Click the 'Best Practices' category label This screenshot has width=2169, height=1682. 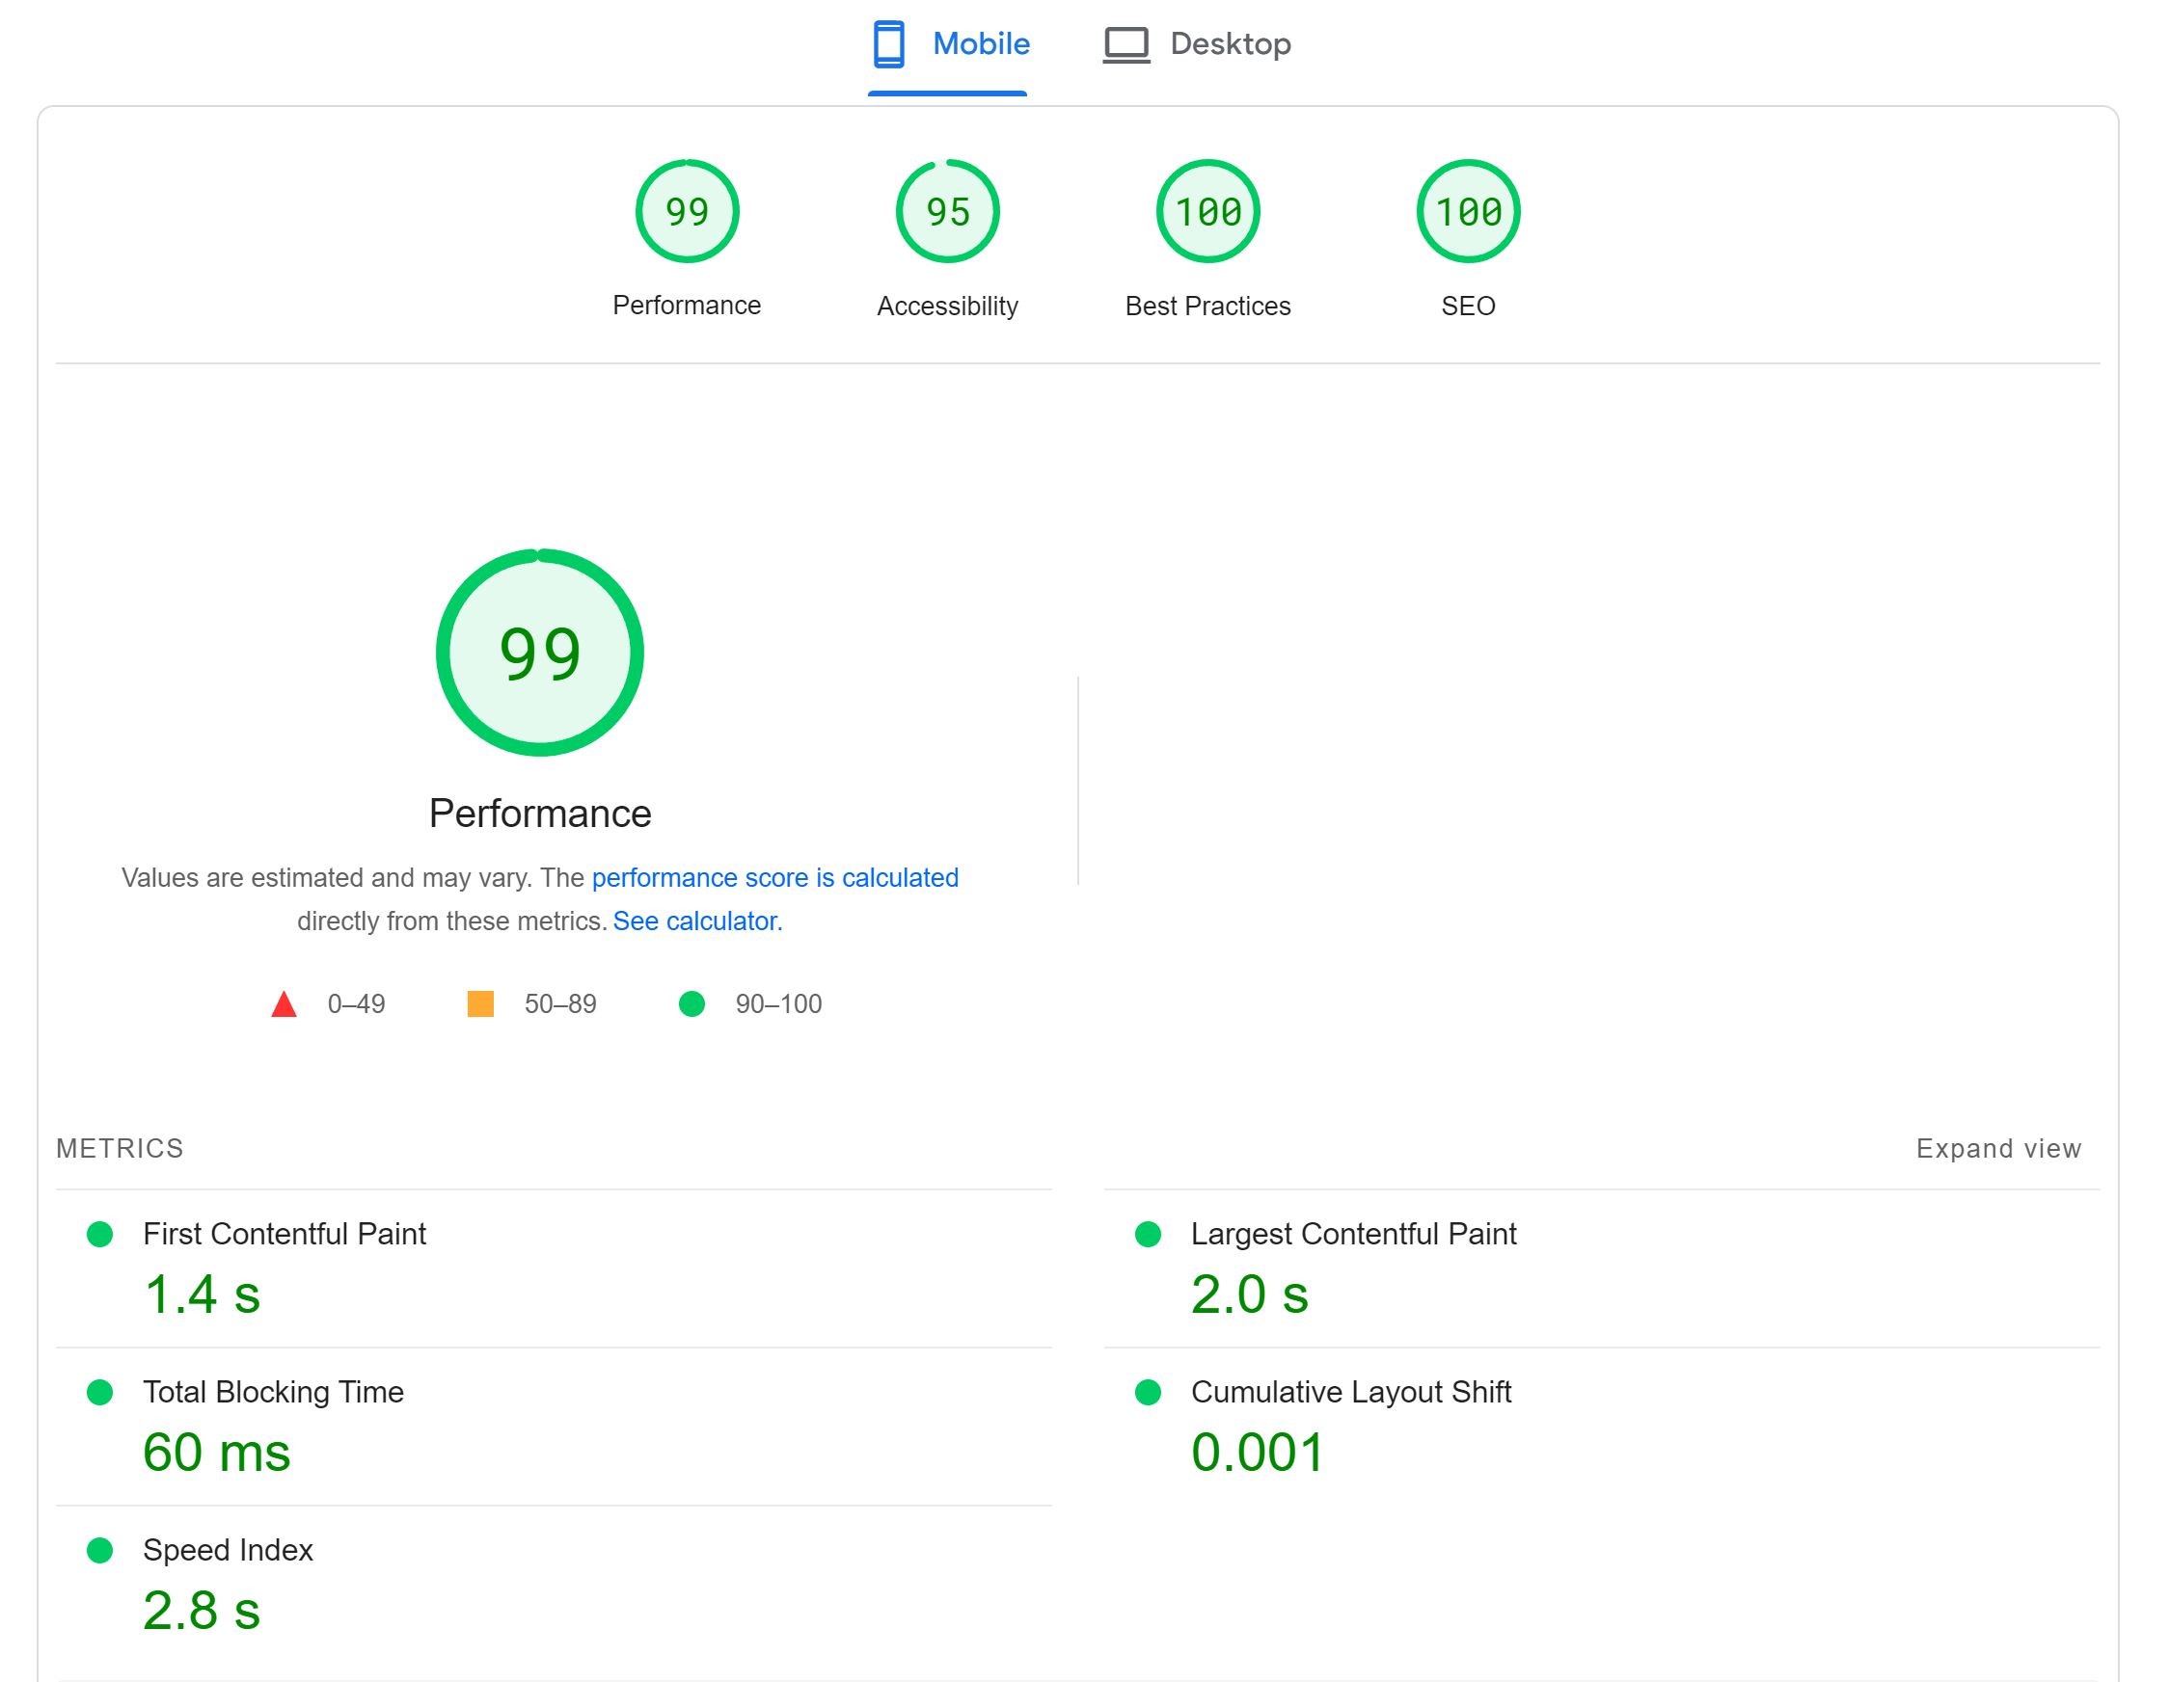pos(1207,306)
